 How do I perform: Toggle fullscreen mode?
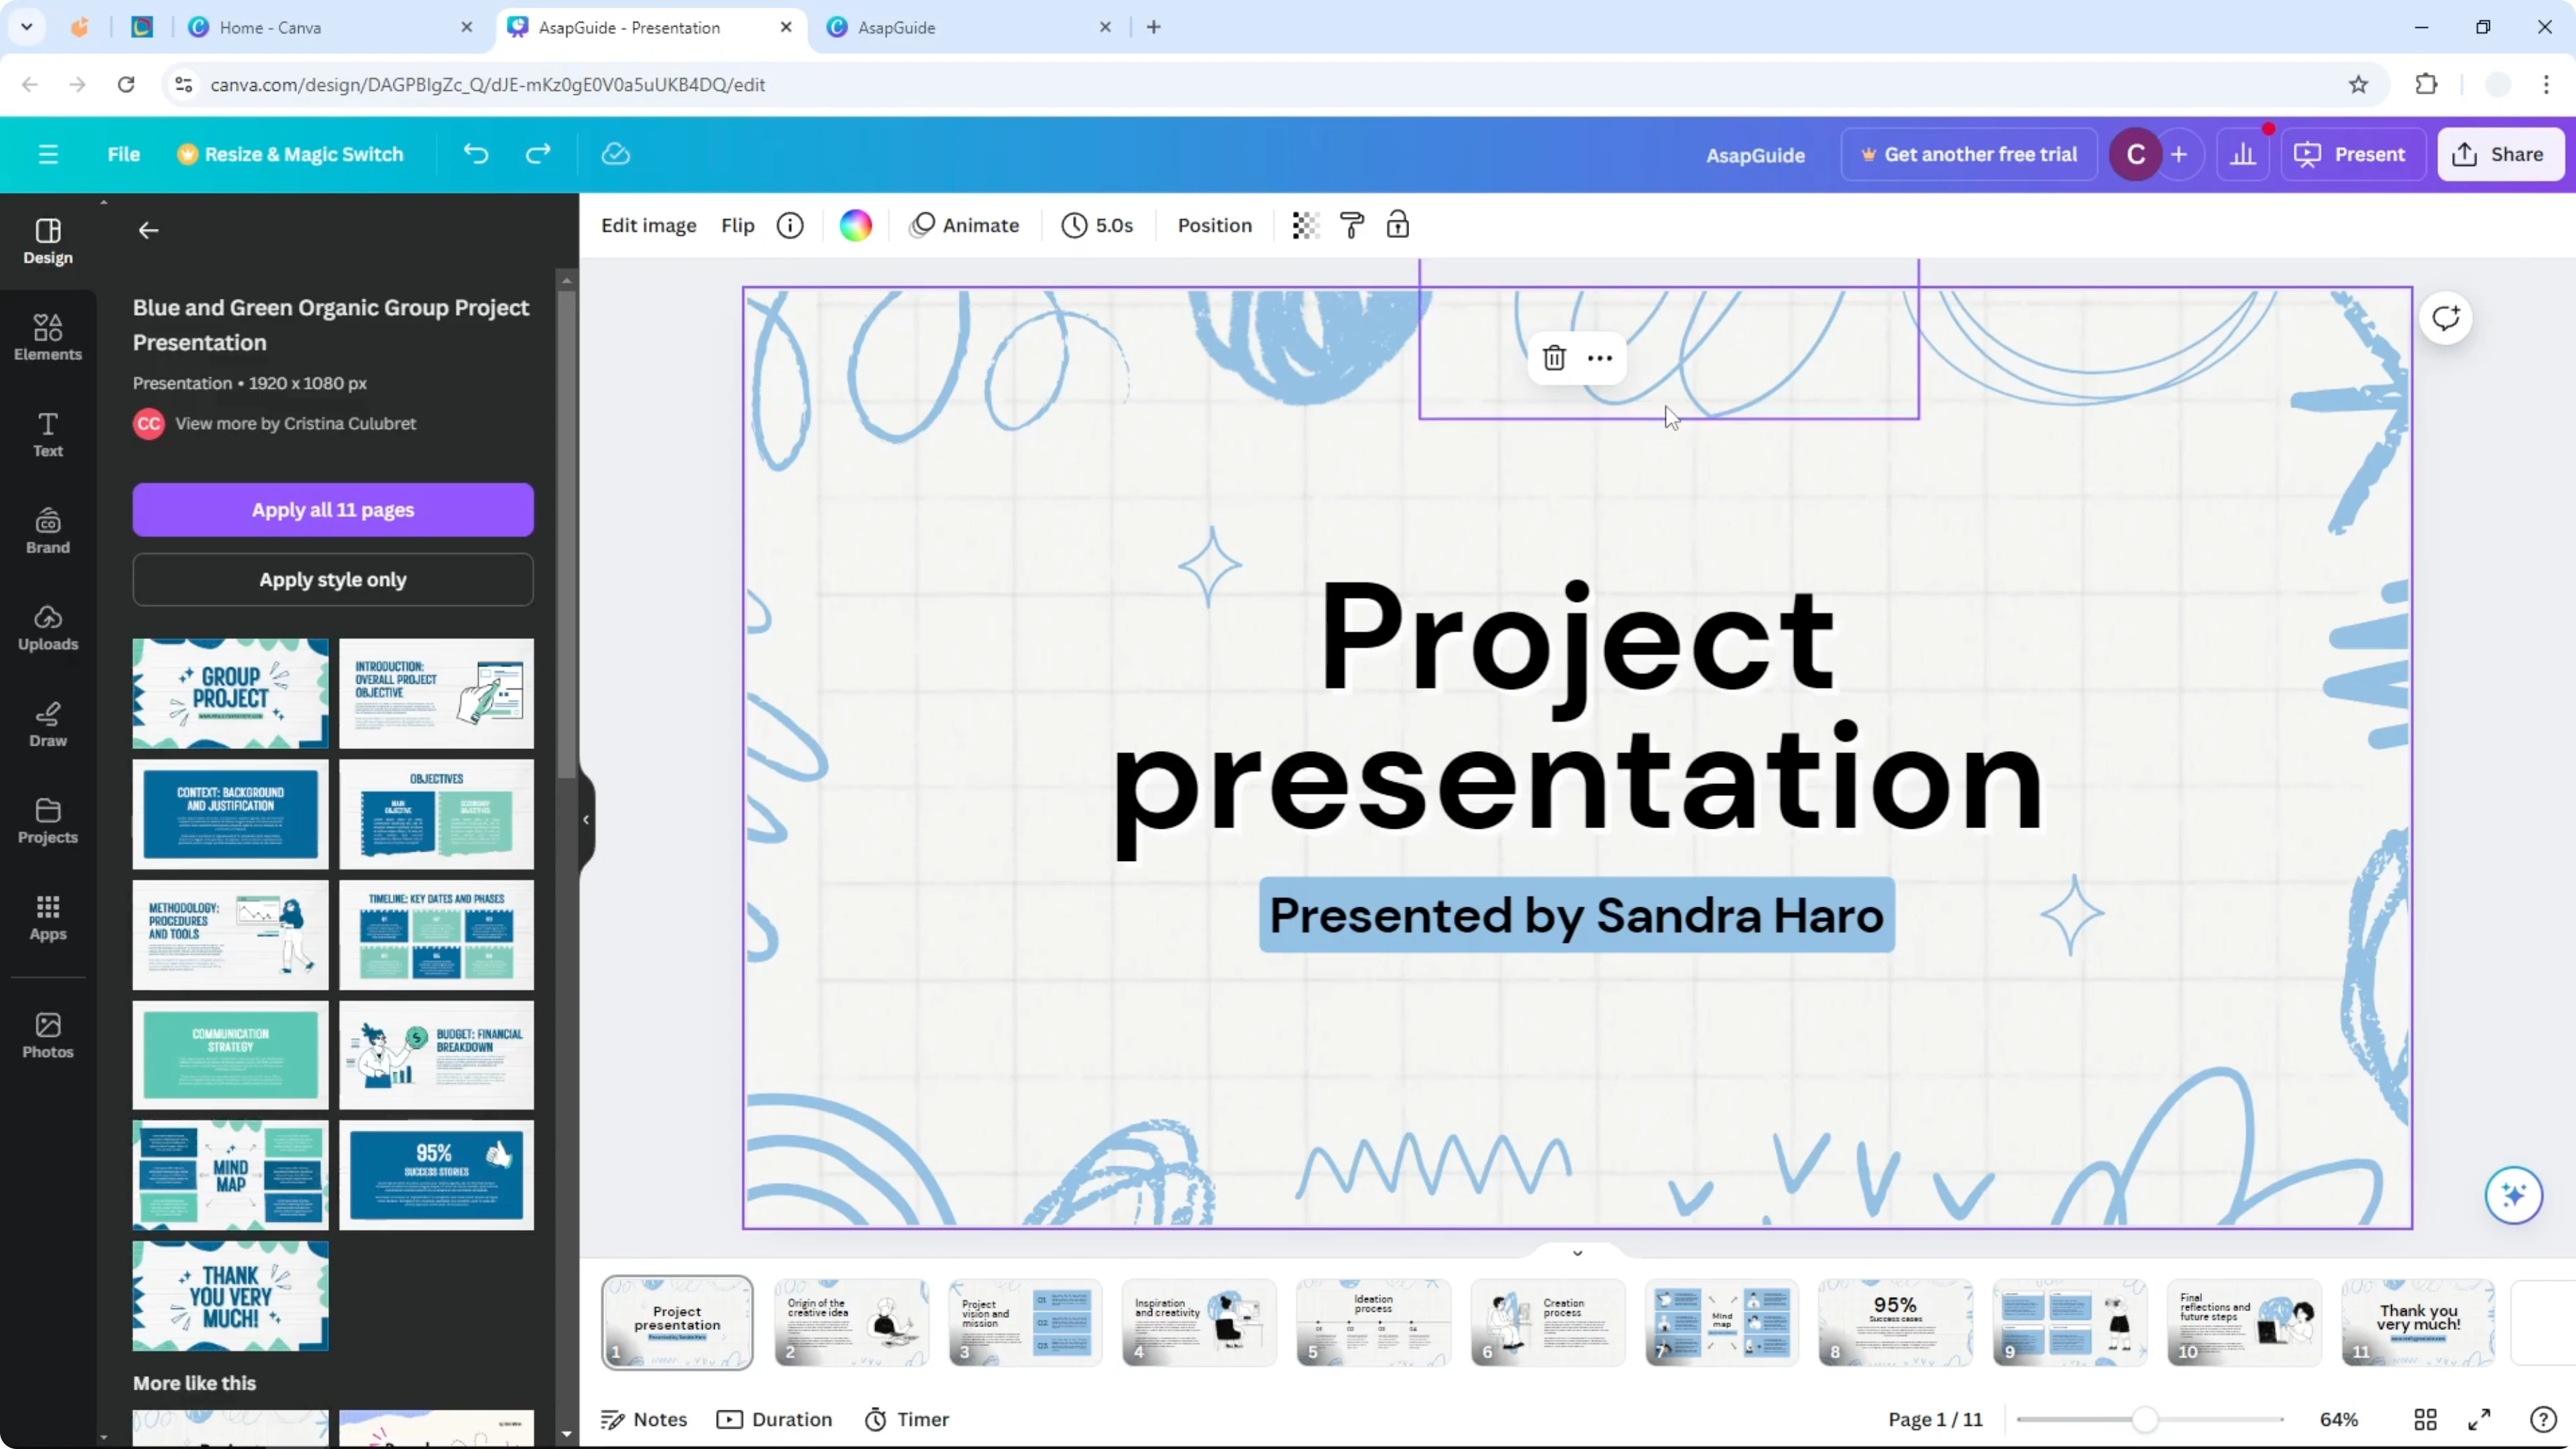[2480, 1419]
